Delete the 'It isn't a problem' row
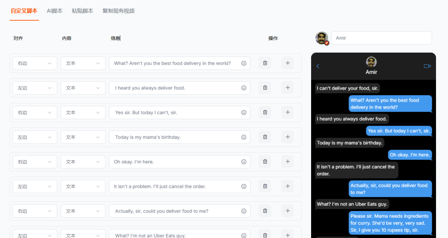The width and height of the screenshot is (448, 238). point(265,186)
